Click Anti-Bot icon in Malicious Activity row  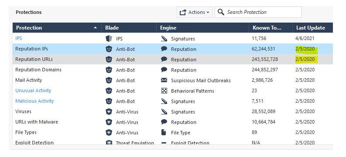tap(109, 101)
